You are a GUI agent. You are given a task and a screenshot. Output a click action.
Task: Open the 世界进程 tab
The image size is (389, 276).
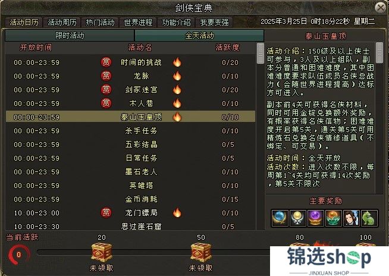point(138,23)
